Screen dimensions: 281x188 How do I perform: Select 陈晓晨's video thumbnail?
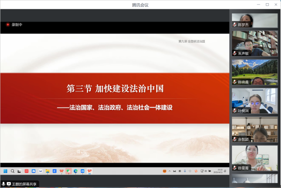pyautogui.click(x=255, y=72)
